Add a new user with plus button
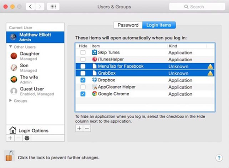The image size is (229, 168). 10,138
